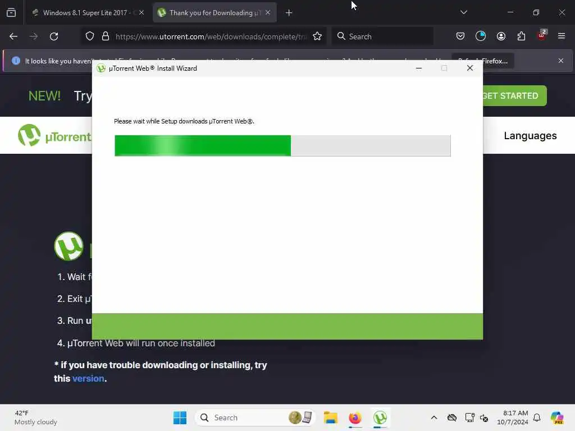Image resolution: width=575 pixels, height=431 pixels.
Task: Open notifications bell icon
Action: pos(537,418)
